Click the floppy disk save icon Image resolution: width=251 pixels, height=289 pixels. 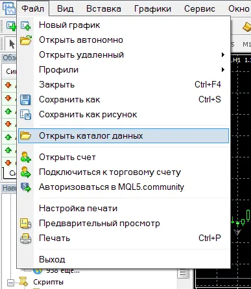click(x=25, y=100)
